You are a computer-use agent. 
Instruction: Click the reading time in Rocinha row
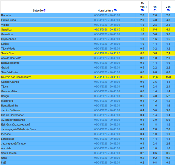[x=107, y=15]
